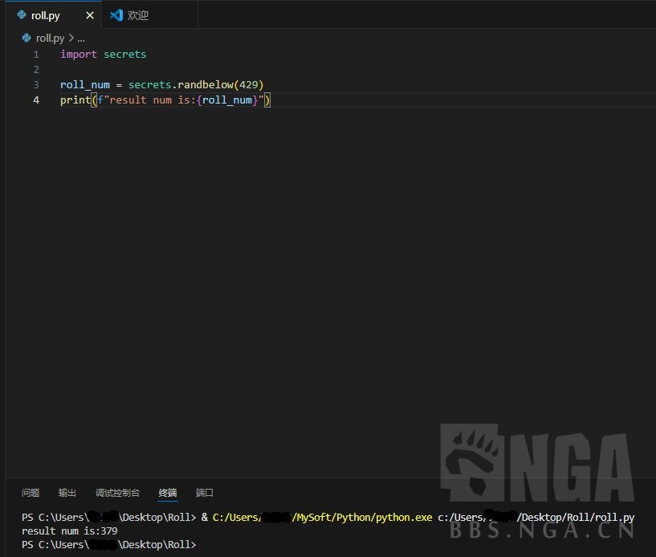Select the 终端 terminal panel tab
656x557 pixels.
[168, 493]
